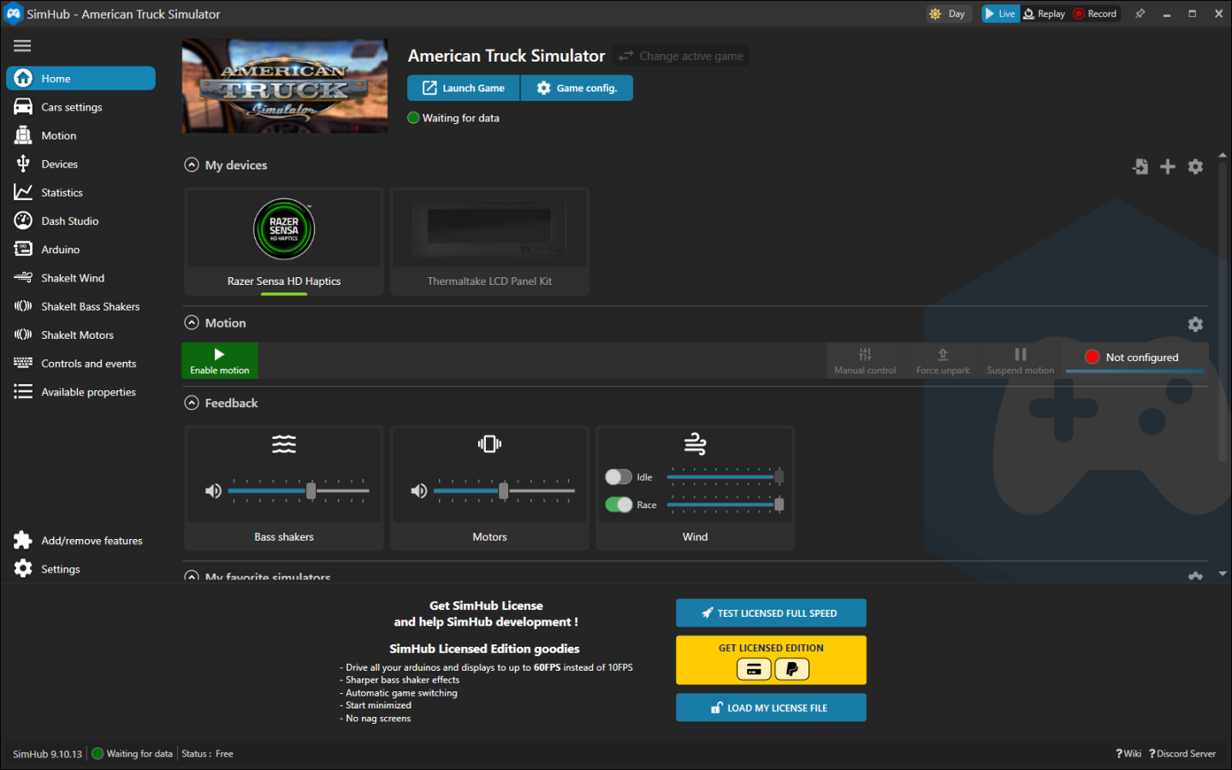
Task: Open the Change active game selector
Action: (681, 56)
